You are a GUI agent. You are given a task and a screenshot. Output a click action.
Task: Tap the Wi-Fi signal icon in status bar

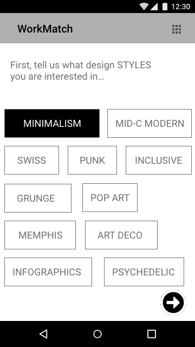point(144,7)
